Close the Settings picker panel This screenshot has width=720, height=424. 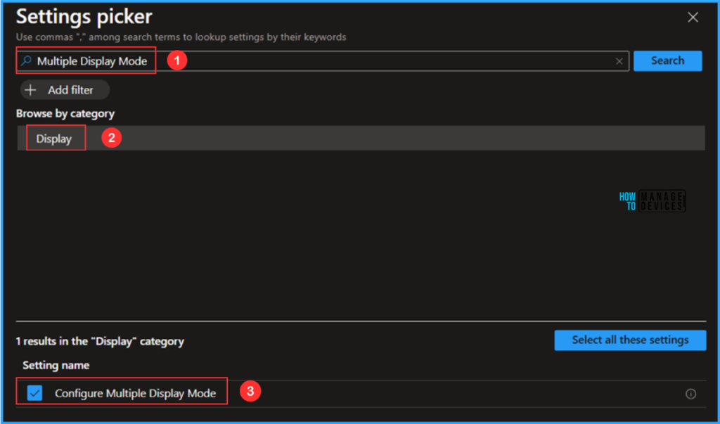tap(693, 18)
